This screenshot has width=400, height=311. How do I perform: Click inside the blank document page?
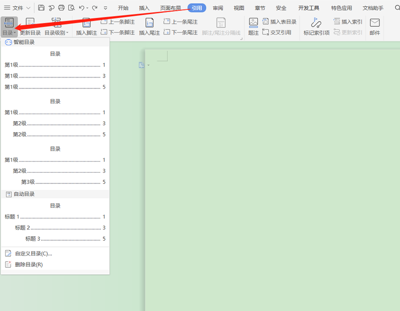273,180
